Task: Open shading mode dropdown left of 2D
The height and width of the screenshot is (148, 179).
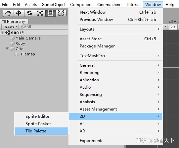Action: coord(165,27)
